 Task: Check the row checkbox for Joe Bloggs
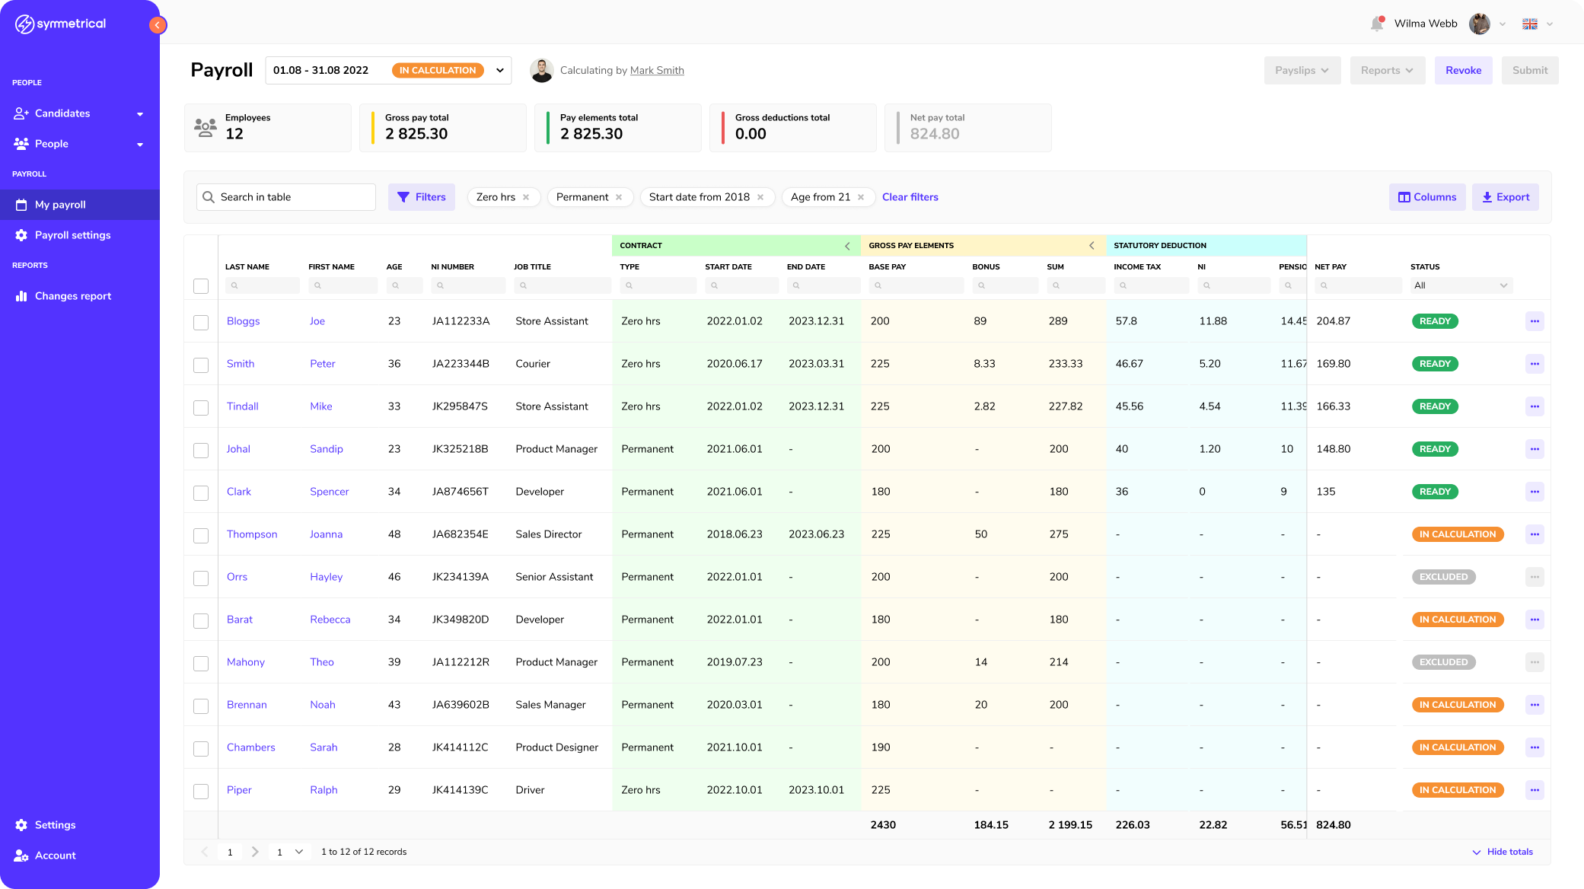pyautogui.click(x=201, y=322)
